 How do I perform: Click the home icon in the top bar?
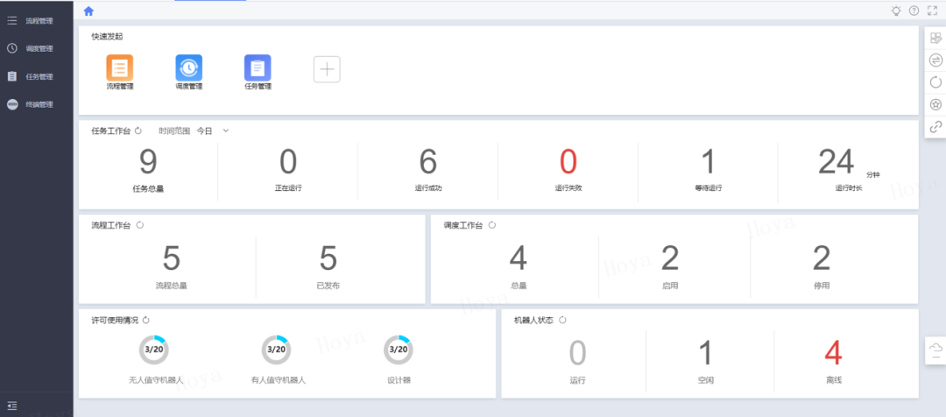[x=88, y=11]
